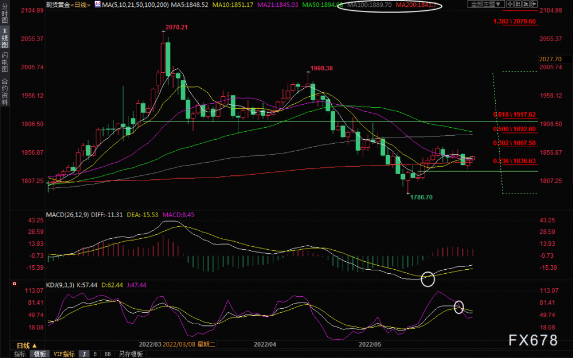Click the play-forward chart icon
Image resolution: width=573 pixels, height=358 pixels.
click(526, 4)
